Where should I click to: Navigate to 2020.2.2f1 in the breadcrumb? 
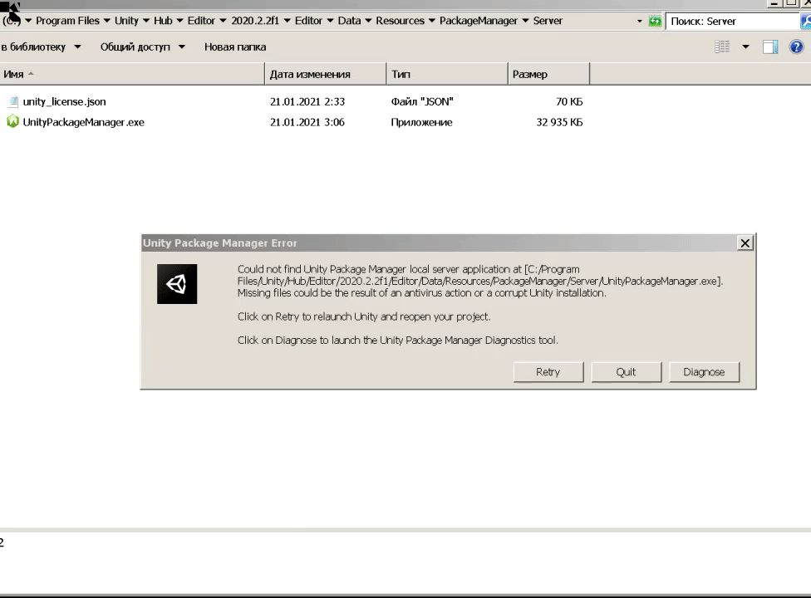(x=255, y=21)
